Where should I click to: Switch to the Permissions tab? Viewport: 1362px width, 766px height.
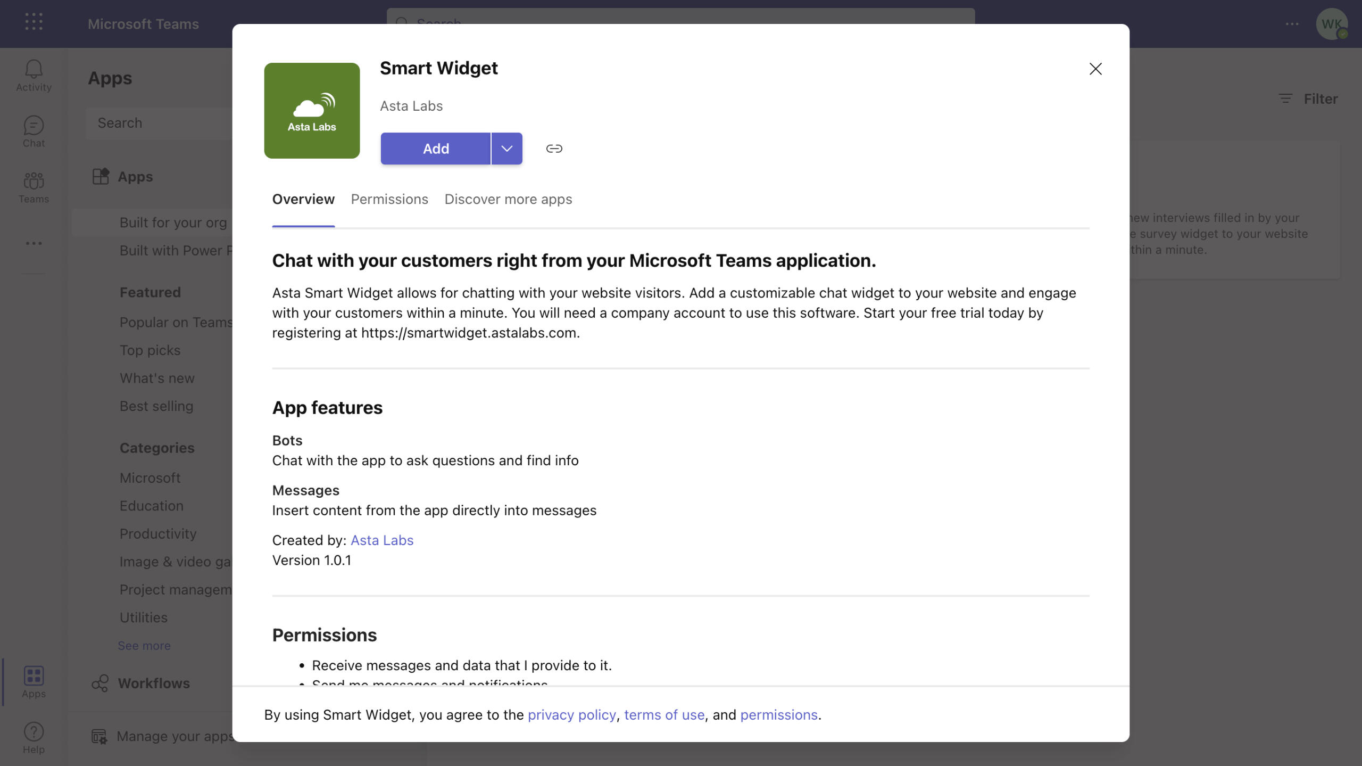click(x=389, y=199)
